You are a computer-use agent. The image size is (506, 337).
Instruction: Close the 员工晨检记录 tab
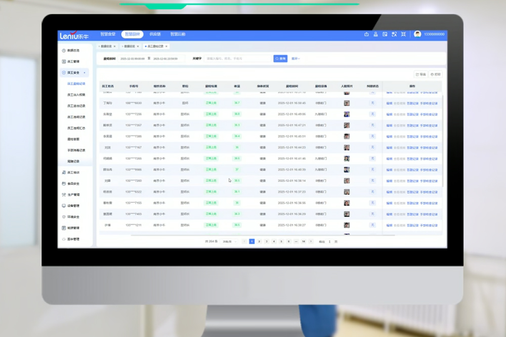(172, 46)
